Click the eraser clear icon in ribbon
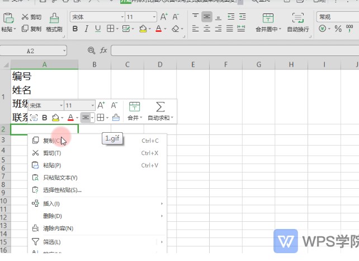 coord(176,29)
